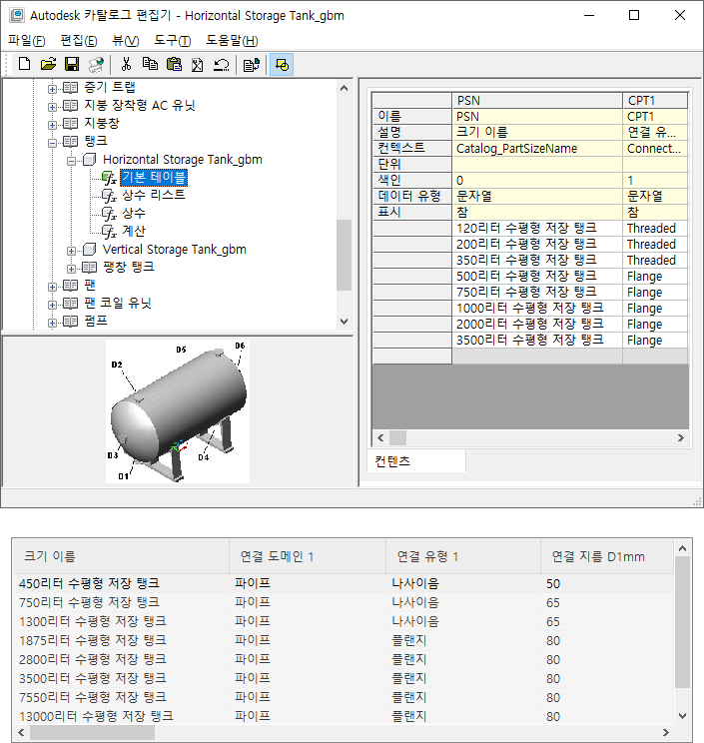Viewport: 704px width, 743px height.
Task: Click the tree panel scroll-down arrow
Action: point(344,322)
